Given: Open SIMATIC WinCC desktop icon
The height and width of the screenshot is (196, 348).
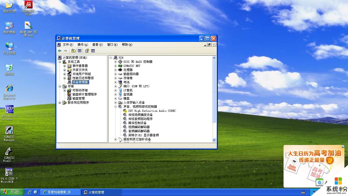Looking at the screenshot, I should pyautogui.click(x=9, y=155).
